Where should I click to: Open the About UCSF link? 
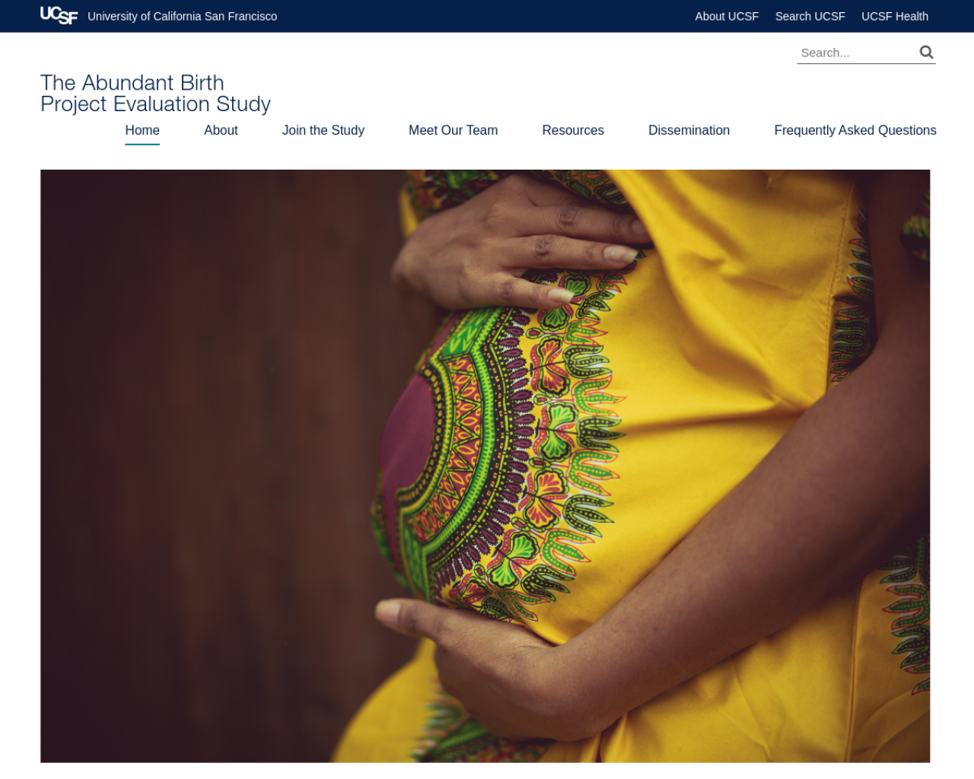click(727, 16)
